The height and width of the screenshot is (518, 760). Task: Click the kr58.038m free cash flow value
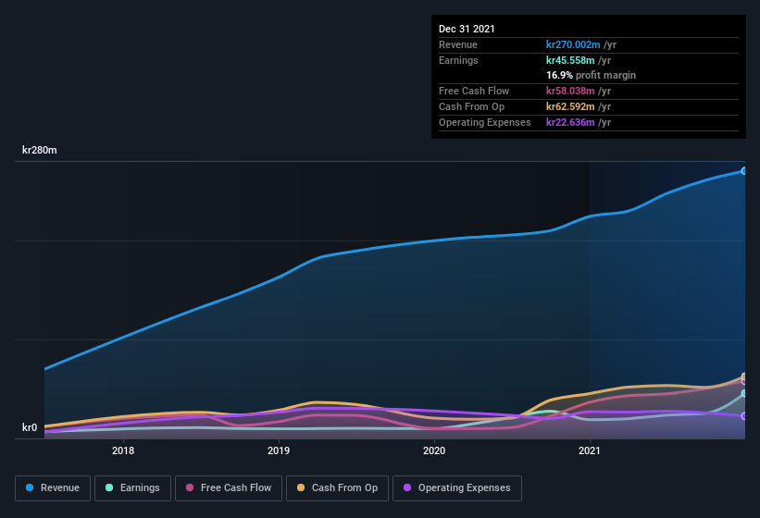570,91
